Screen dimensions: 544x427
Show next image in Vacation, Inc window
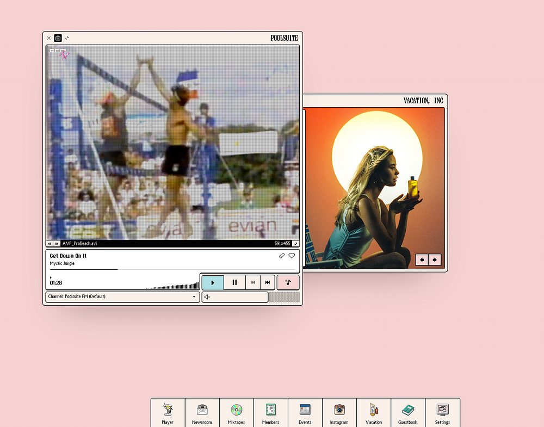pos(435,260)
